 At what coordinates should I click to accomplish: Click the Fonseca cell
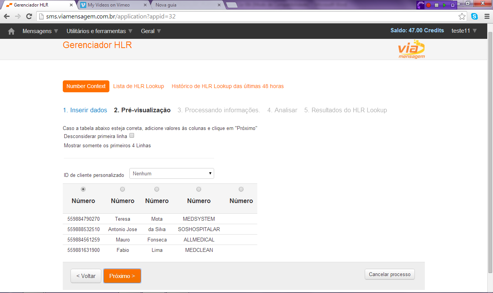157,240
